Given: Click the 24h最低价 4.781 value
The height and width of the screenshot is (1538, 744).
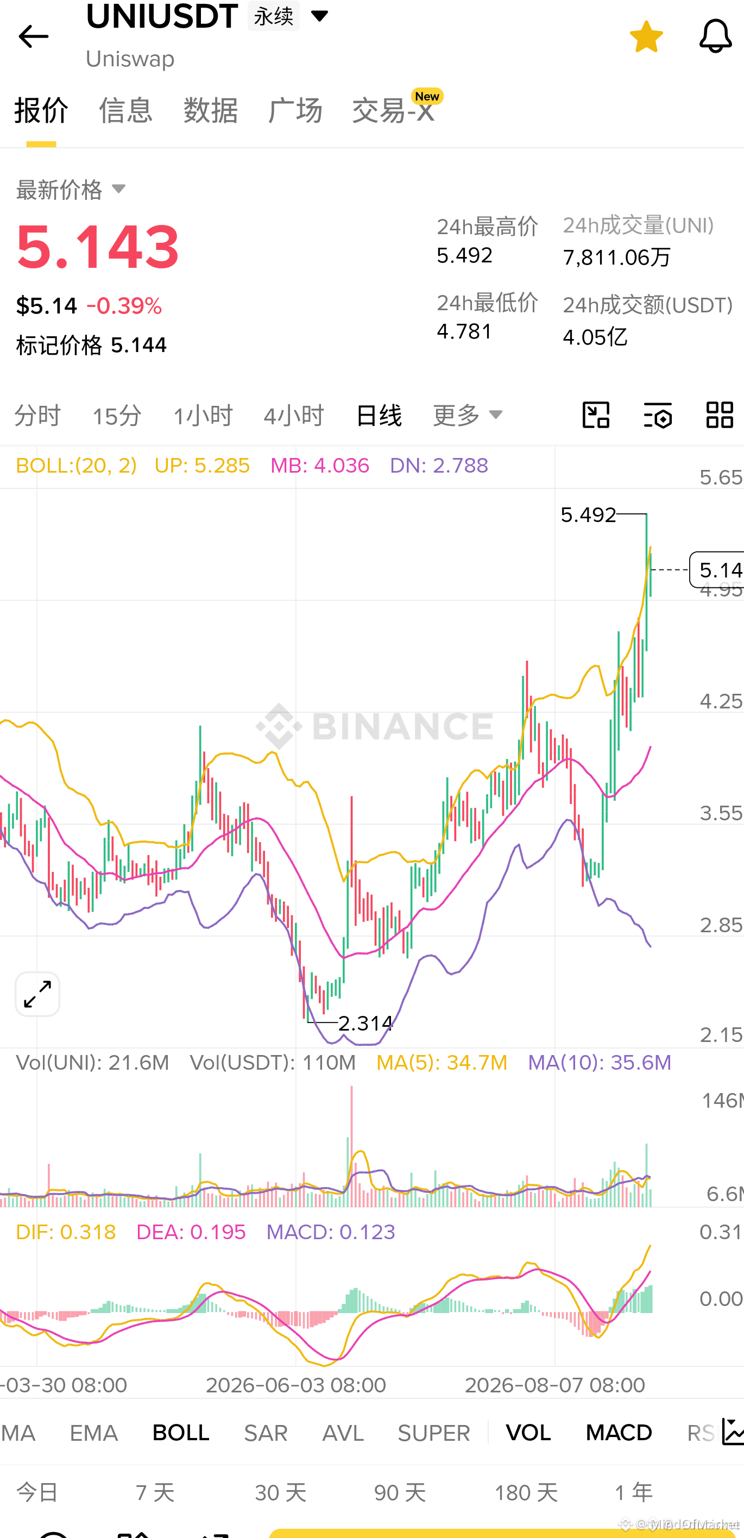Looking at the screenshot, I should tap(465, 331).
